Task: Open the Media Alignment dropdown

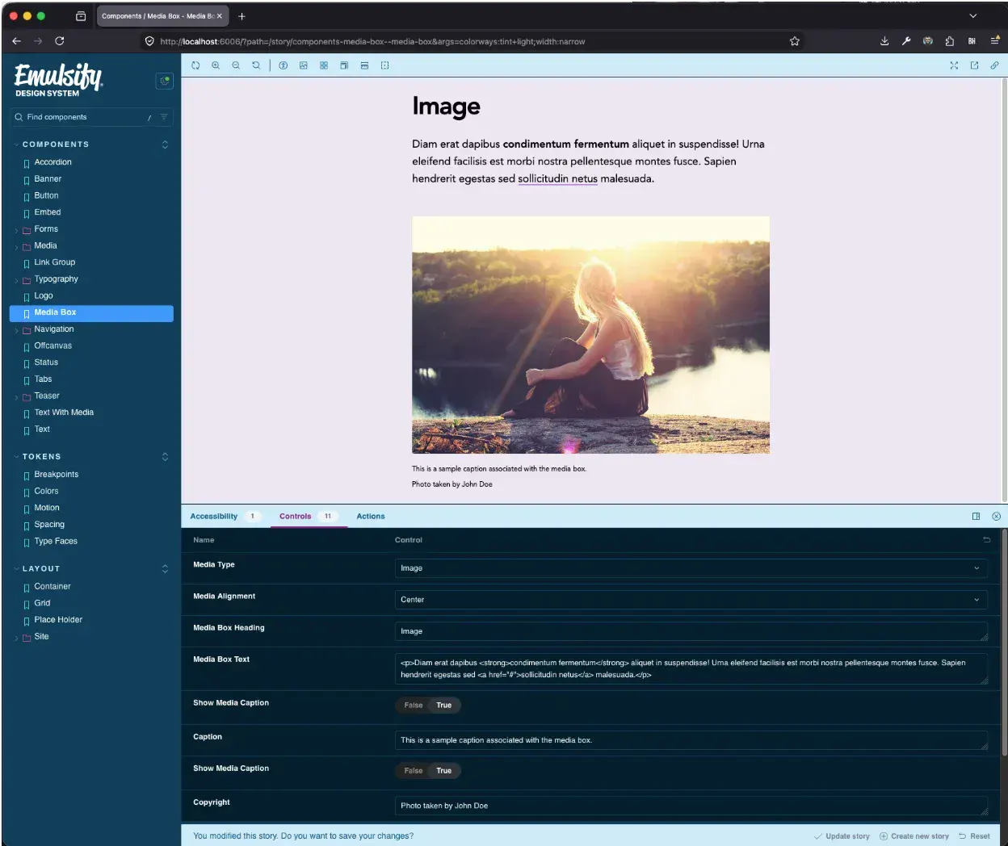Action: coord(691,600)
